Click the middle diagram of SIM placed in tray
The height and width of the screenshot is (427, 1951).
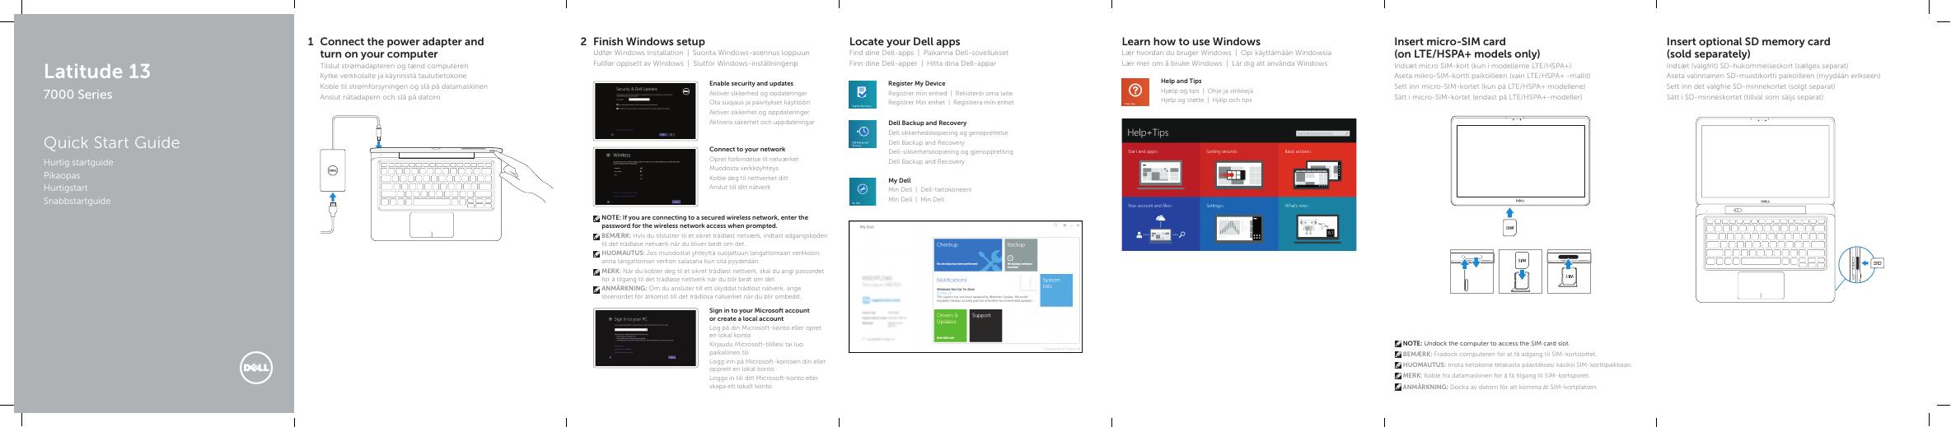[x=1521, y=272]
